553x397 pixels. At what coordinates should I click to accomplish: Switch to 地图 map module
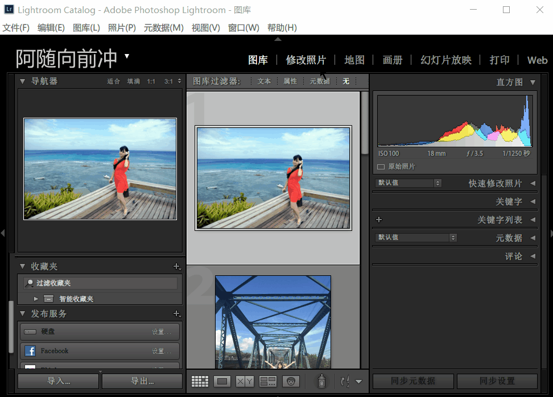coord(354,60)
